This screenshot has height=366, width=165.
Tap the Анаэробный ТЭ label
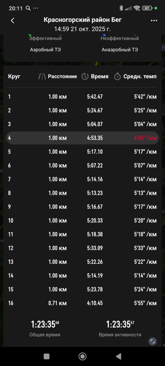point(120,50)
